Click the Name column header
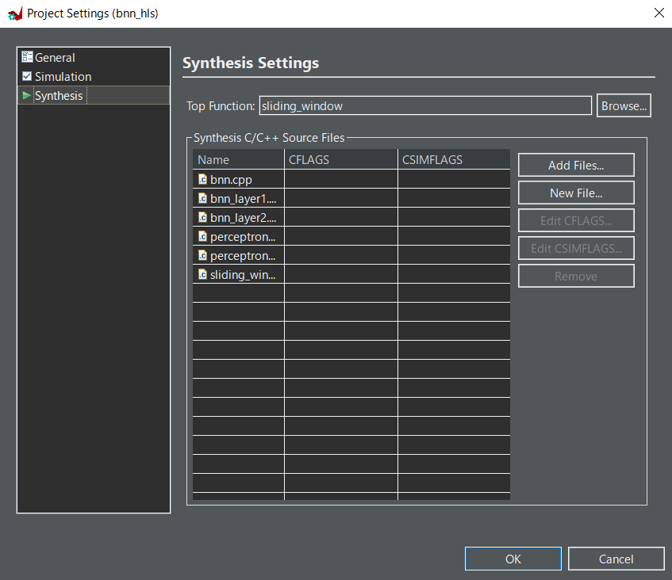Screen dimensions: 672x580 tap(238, 159)
